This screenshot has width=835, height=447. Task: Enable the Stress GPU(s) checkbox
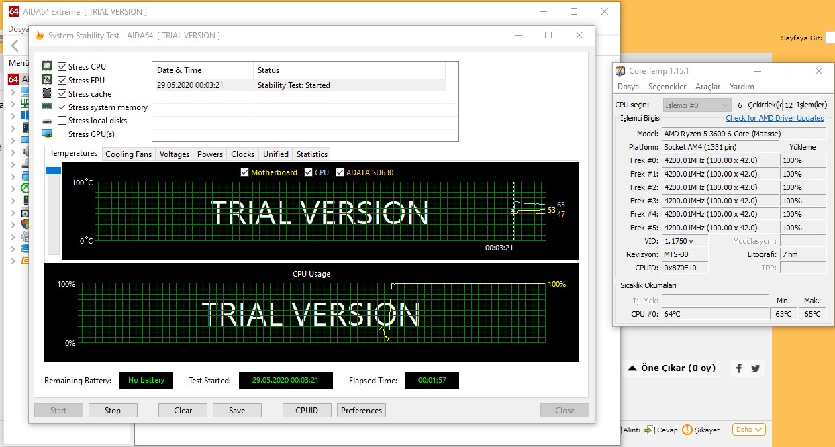coord(62,134)
